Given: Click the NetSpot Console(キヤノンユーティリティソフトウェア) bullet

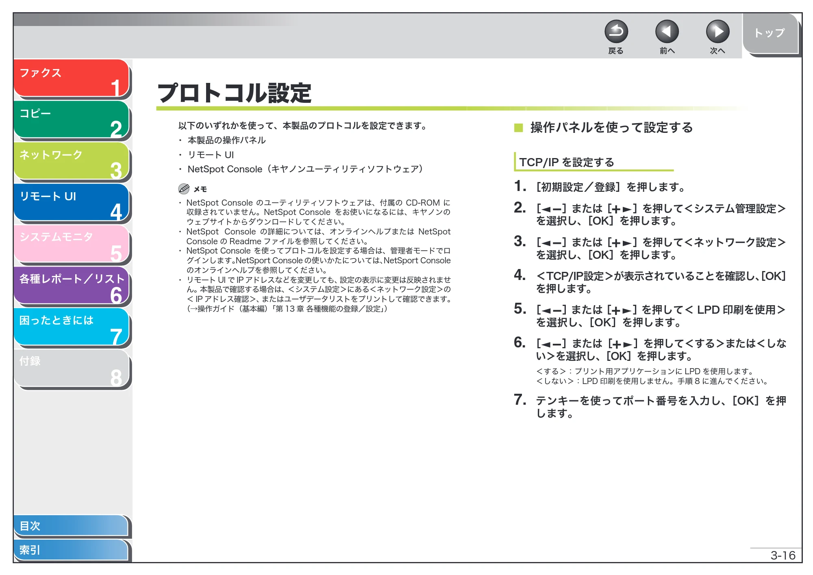Looking at the screenshot, I should coord(305,169).
